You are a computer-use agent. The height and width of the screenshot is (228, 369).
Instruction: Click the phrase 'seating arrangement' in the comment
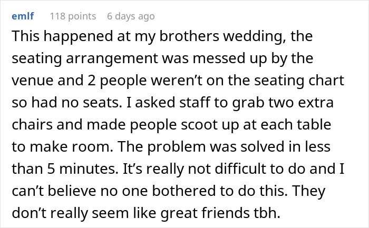(85, 58)
